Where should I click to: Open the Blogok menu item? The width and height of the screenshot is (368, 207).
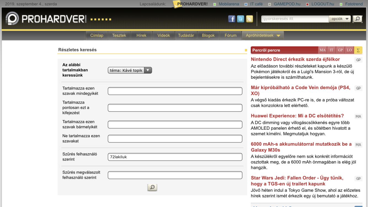tap(208, 35)
